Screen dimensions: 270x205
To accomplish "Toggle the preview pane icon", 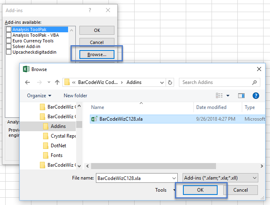I will (241, 96).
